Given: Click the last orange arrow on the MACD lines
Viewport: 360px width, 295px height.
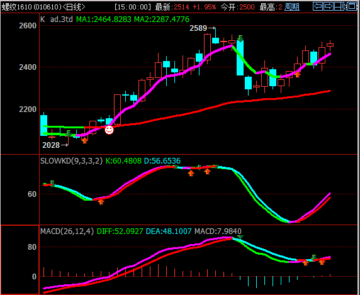Looking at the screenshot, I should (x=322, y=262).
